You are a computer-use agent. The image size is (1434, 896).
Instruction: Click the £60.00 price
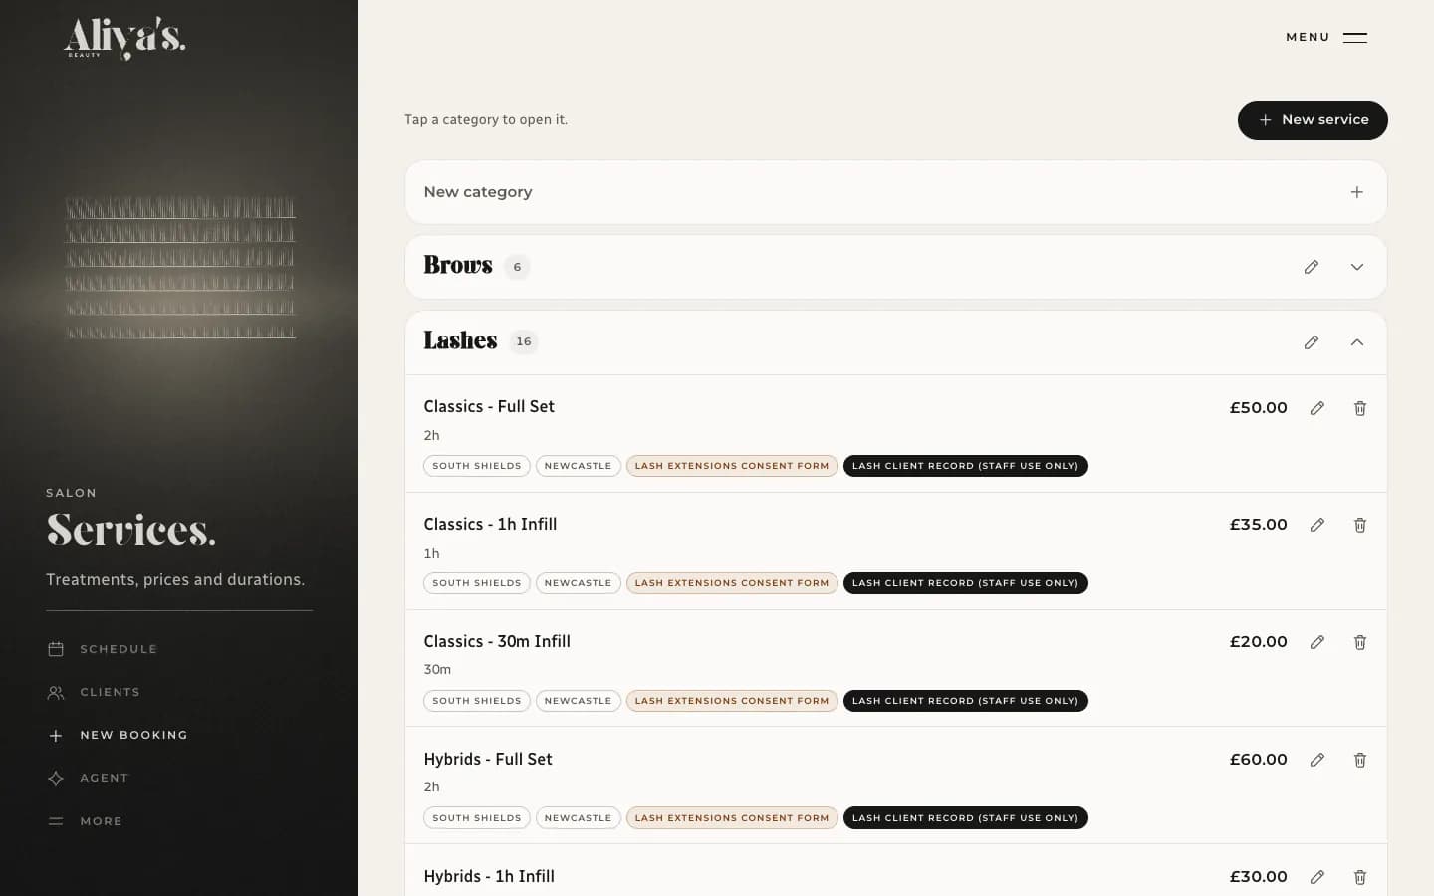(1259, 760)
